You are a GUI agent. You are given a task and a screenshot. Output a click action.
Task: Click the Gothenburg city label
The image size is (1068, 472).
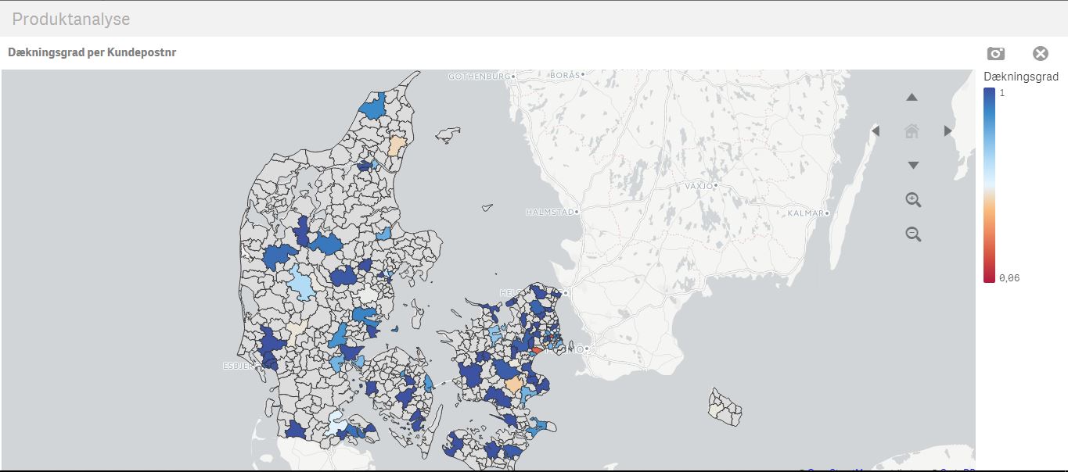478,76
